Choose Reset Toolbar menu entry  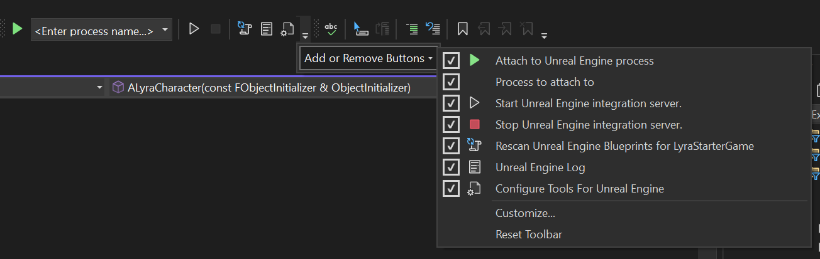point(529,235)
